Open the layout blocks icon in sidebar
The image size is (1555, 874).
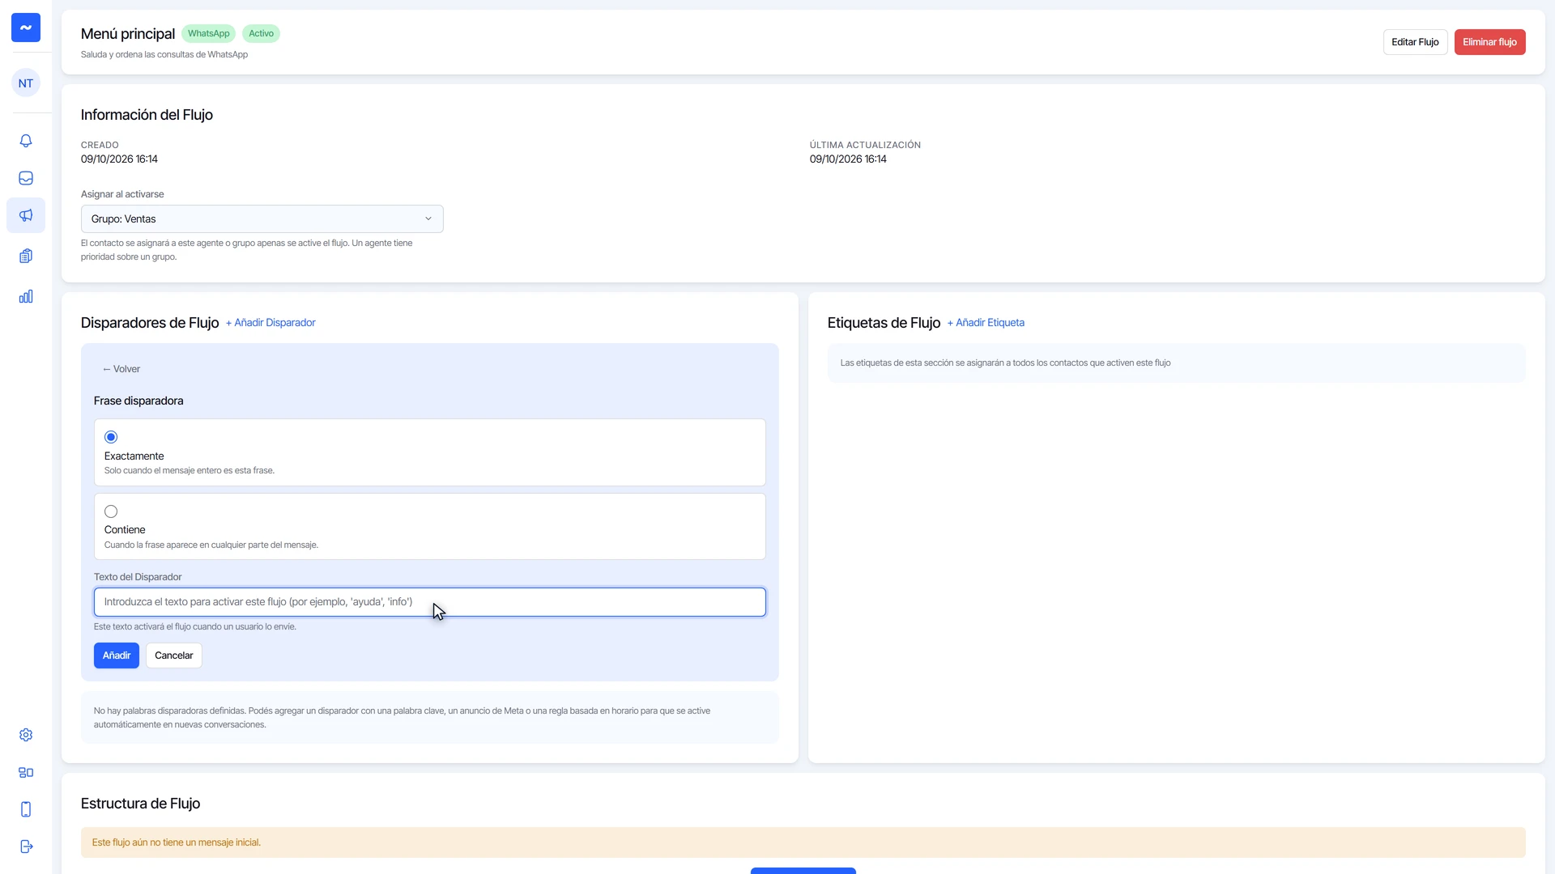point(26,772)
